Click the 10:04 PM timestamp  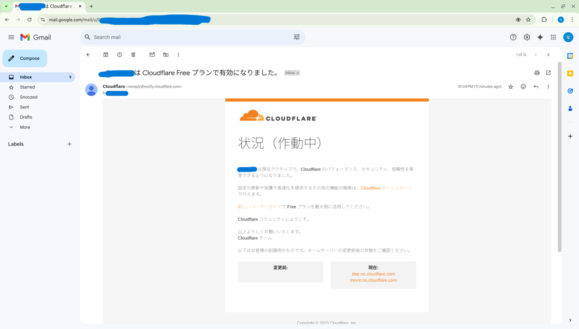(479, 87)
